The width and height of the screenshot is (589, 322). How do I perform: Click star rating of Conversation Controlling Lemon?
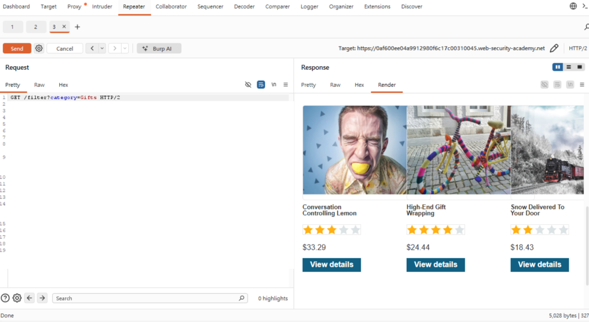point(332,229)
